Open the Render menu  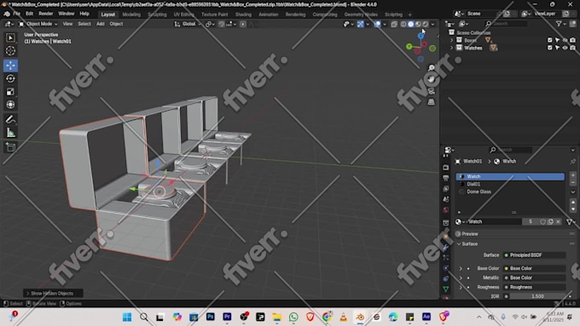[x=46, y=14]
